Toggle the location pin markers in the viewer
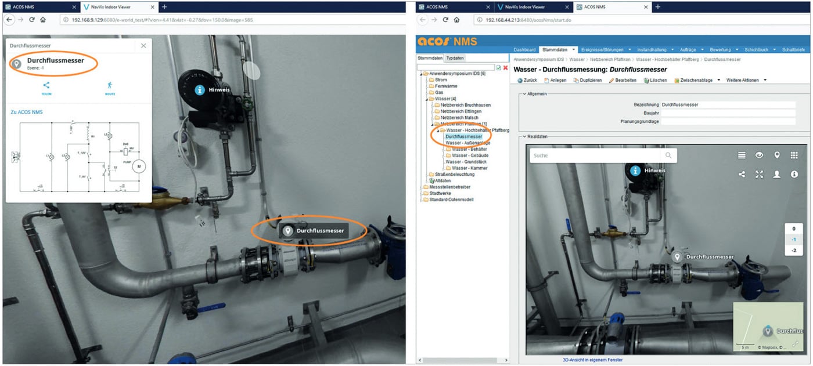Viewport: 813px width, 366px height. [x=777, y=155]
